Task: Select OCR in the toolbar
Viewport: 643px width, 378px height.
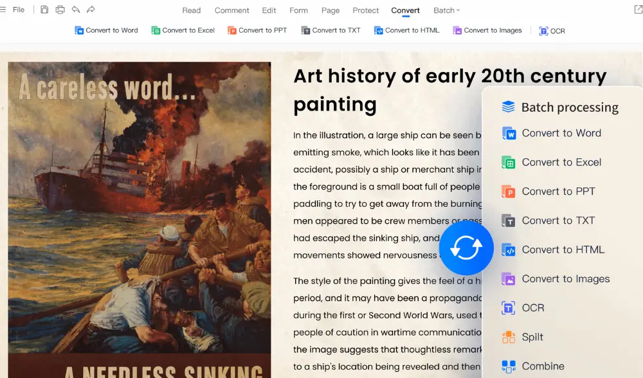Action: pyautogui.click(x=552, y=30)
